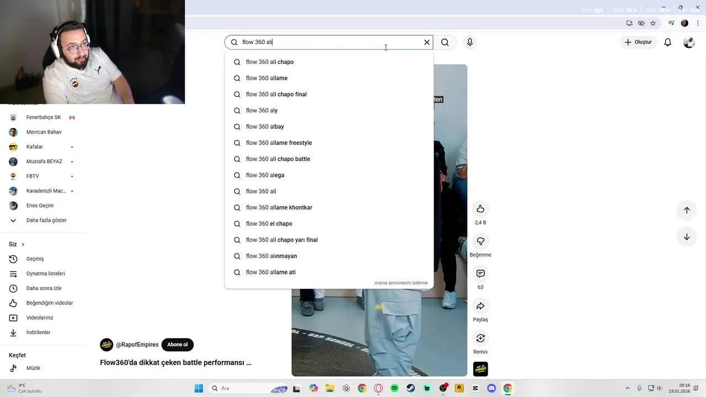The height and width of the screenshot is (397, 706).
Task: Click the install app icon in address bar
Action: coord(629,23)
